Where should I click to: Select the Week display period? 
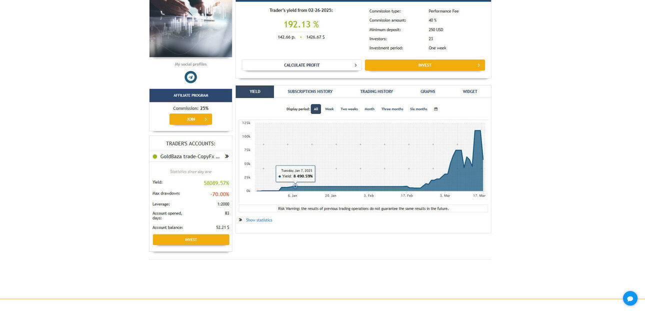[329, 109]
